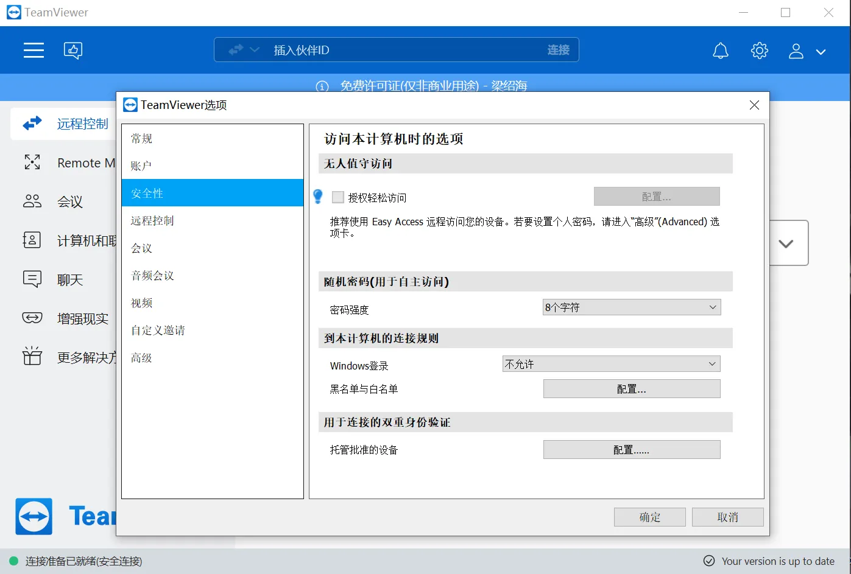Click the 连接准备已就绪(安全连接) status text
This screenshot has height=574, width=851.
(83, 561)
